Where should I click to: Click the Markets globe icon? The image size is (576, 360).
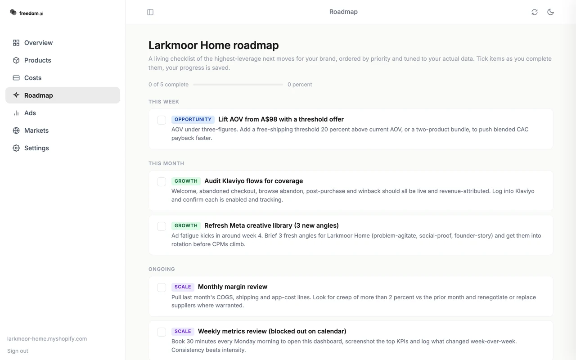[16, 130]
